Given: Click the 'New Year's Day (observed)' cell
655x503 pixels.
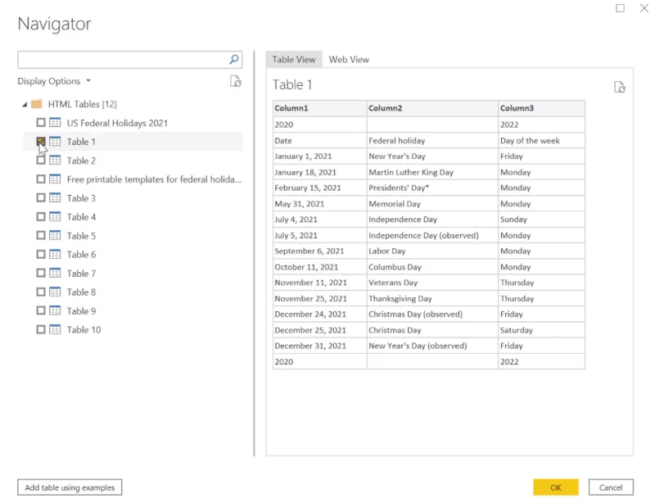Looking at the screenshot, I should 432,346.
